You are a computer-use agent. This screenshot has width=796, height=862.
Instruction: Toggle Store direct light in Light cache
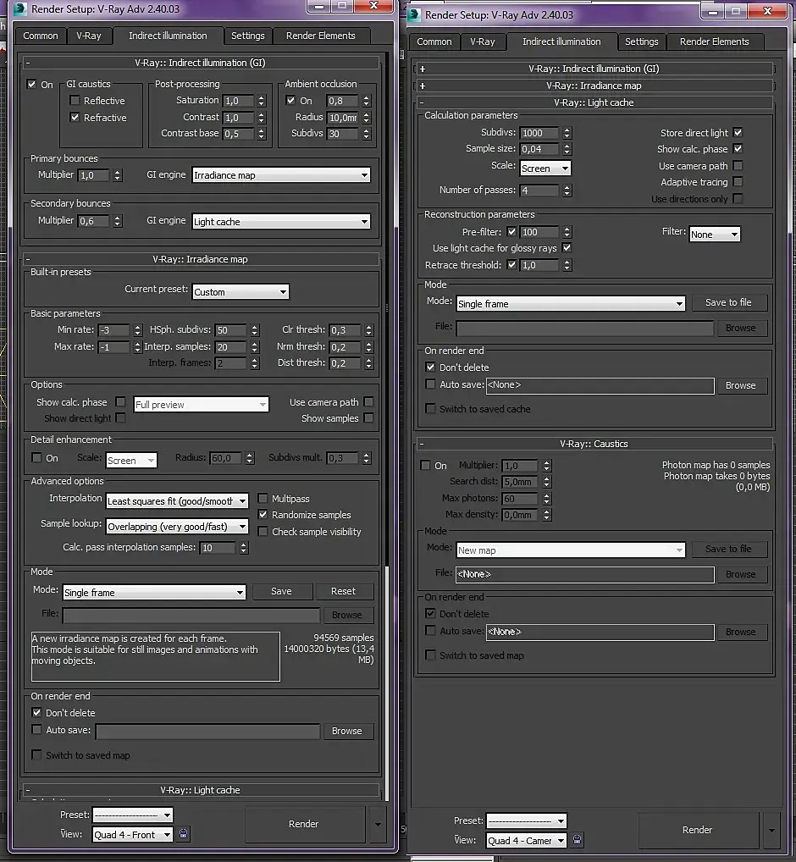pos(738,132)
